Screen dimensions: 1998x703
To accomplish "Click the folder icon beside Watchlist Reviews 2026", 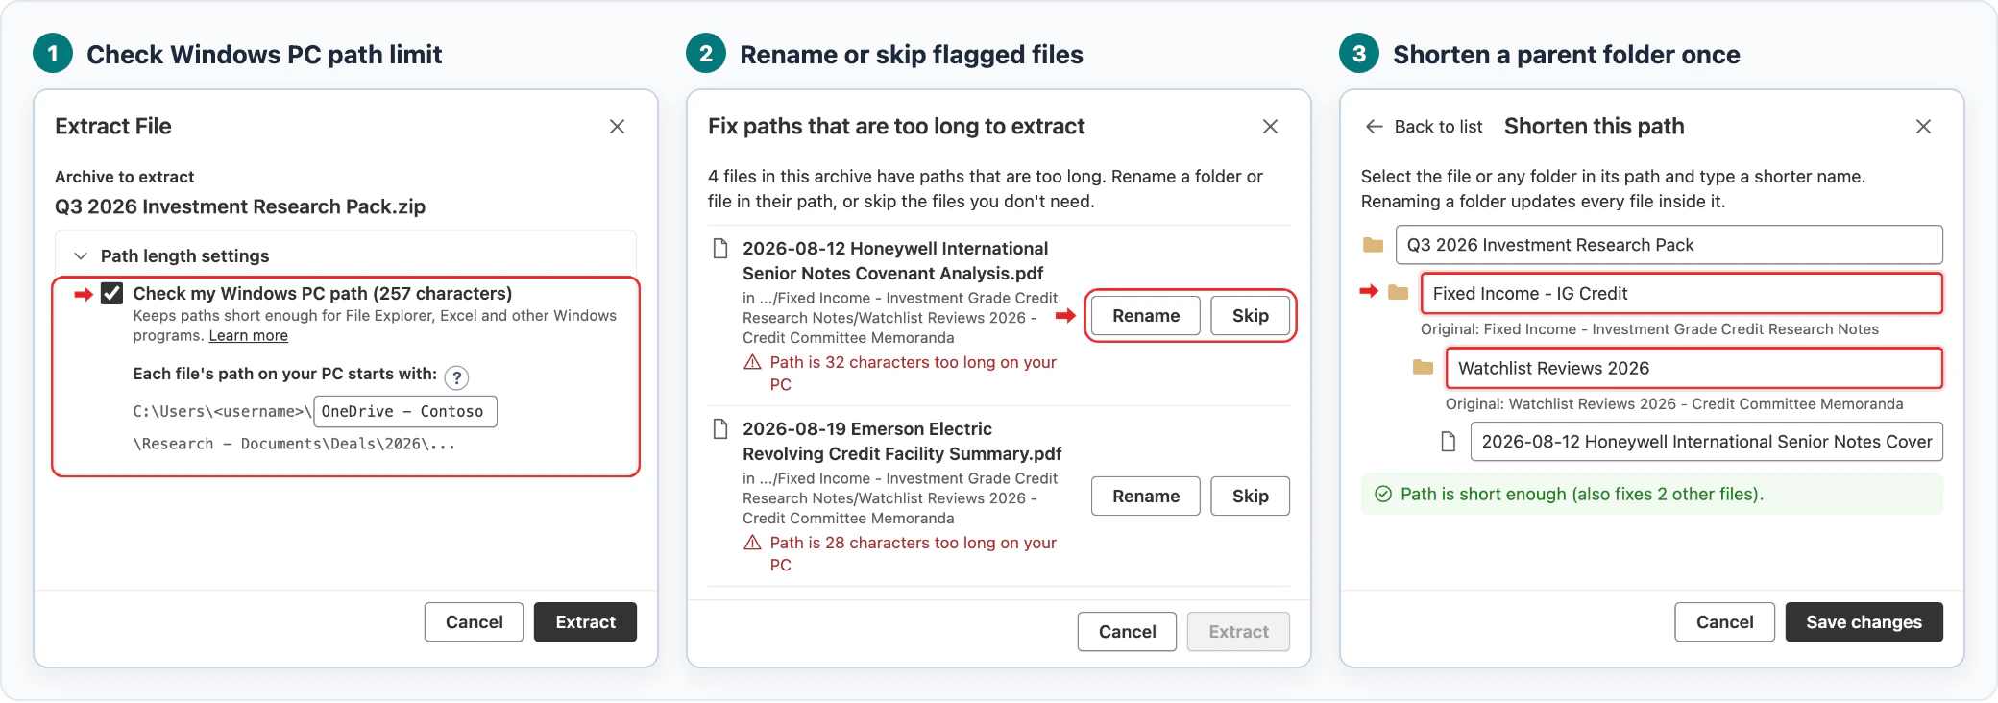I will click(x=1424, y=367).
